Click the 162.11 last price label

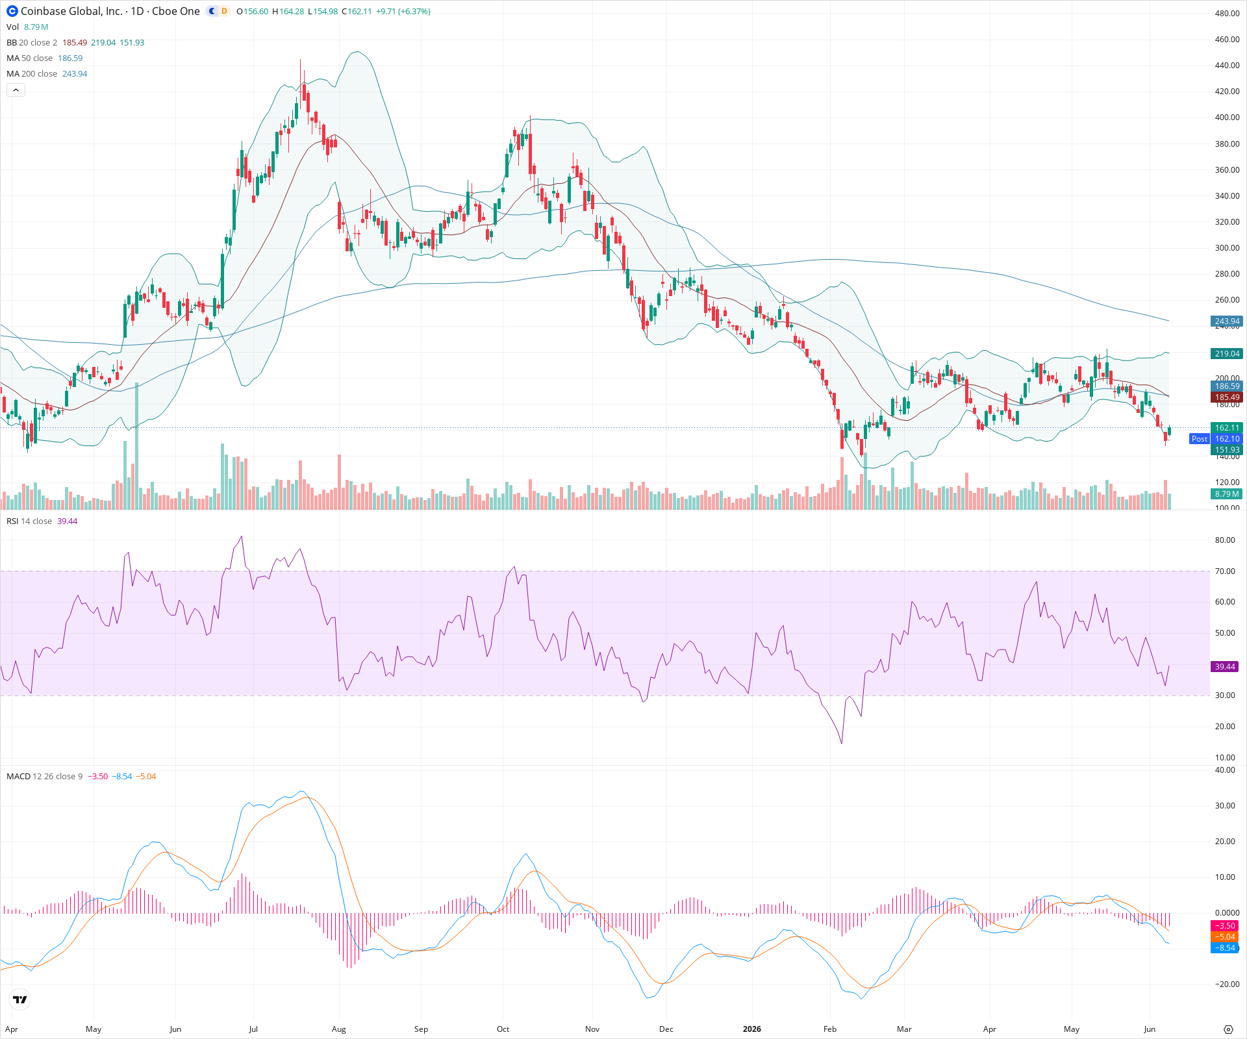[x=1227, y=428]
